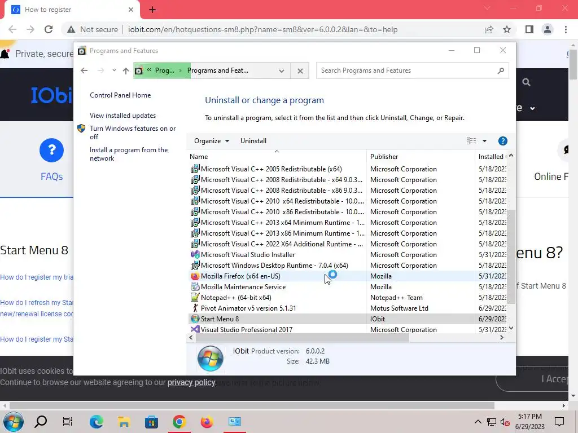Open the blue Help icon

pyautogui.click(x=502, y=140)
